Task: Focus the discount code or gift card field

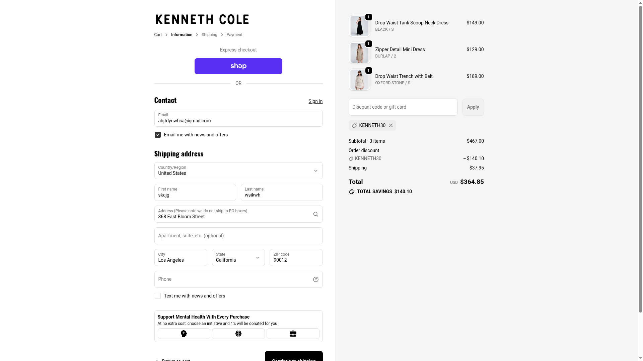Action: point(403,107)
